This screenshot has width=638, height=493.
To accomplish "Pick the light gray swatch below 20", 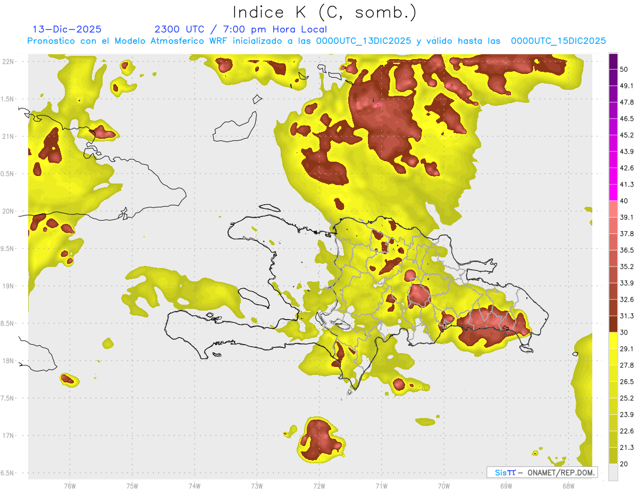I will pos(613,472).
